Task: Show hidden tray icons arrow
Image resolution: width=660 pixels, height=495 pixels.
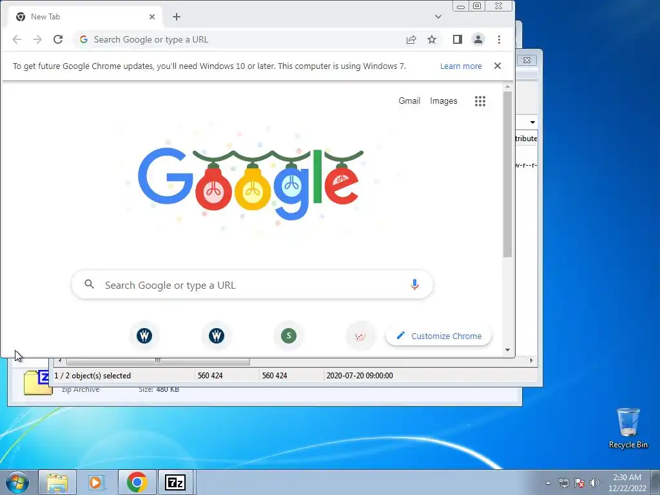Action: [548, 483]
